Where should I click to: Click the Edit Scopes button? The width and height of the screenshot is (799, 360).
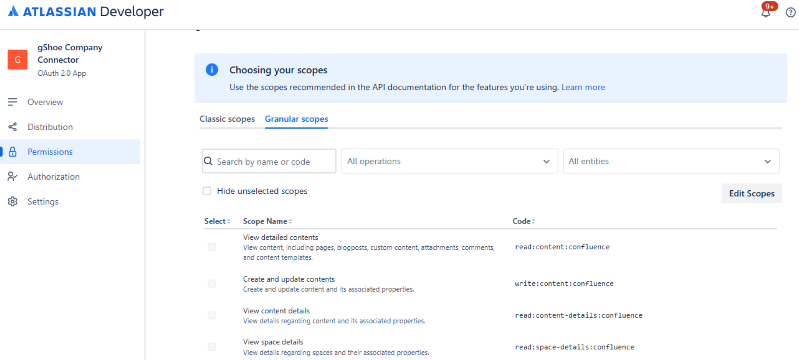pos(751,193)
